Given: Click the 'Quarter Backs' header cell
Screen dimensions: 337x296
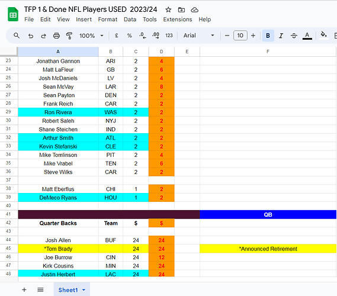Looking at the screenshot, I should (58, 223).
